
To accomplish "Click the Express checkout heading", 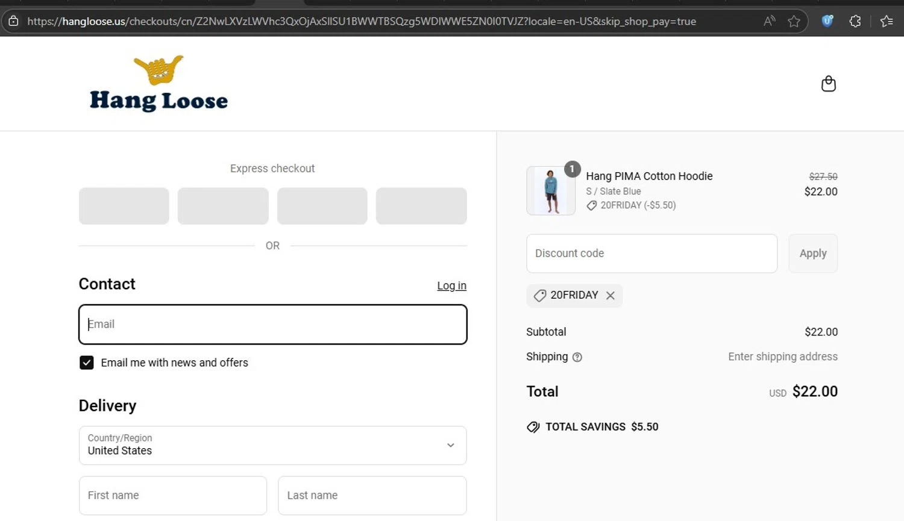I will [x=272, y=169].
